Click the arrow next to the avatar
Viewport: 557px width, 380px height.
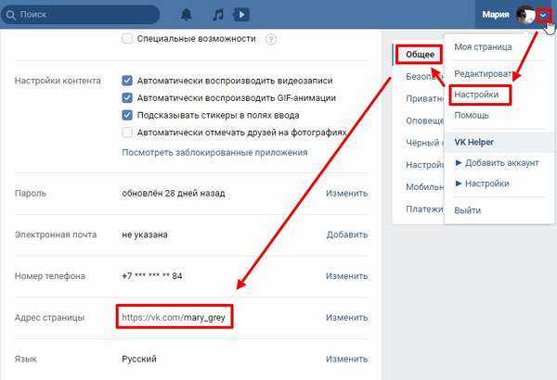click(x=543, y=15)
